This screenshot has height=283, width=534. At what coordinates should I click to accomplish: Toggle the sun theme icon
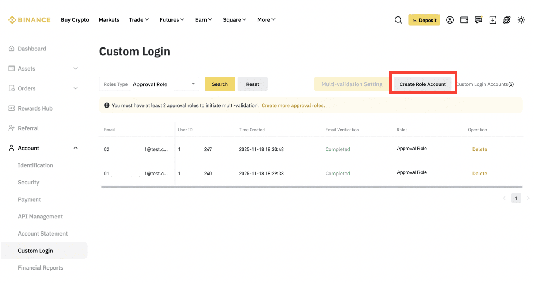521,20
